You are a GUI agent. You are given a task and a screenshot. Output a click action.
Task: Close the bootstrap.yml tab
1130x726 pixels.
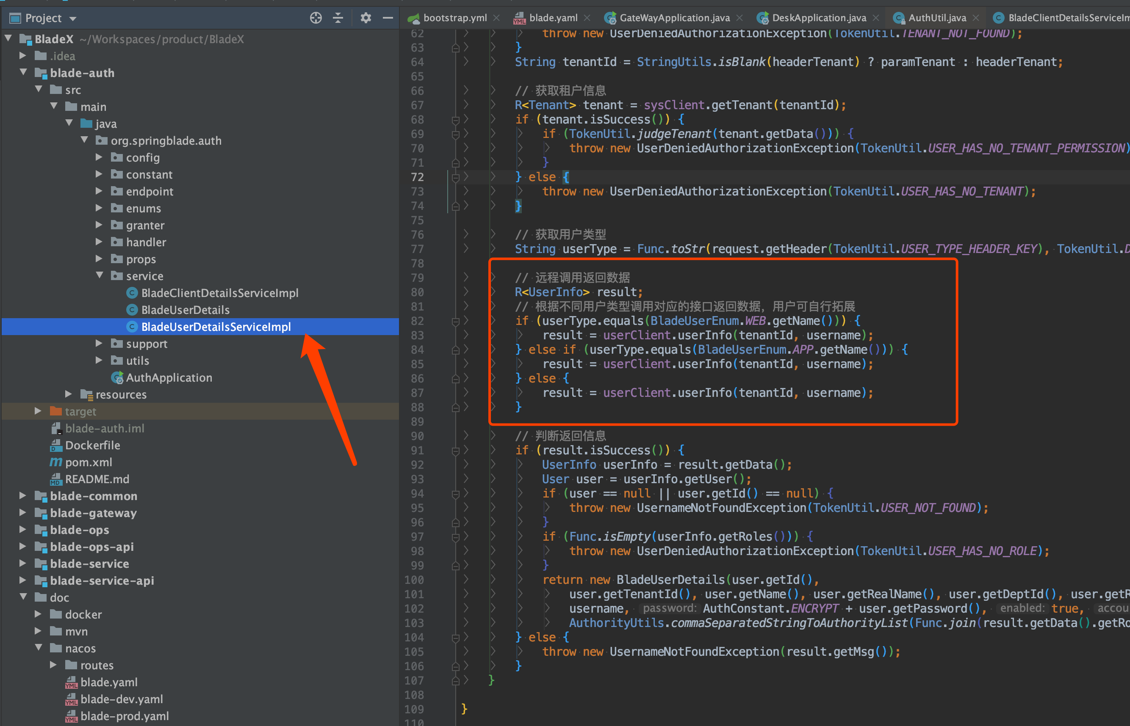[497, 18]
